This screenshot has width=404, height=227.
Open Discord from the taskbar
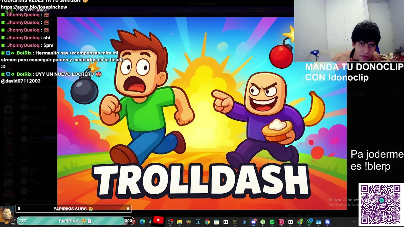point(253,222)
